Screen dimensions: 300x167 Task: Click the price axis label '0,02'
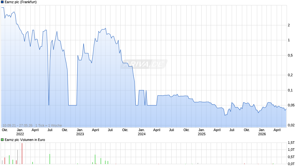291,125
